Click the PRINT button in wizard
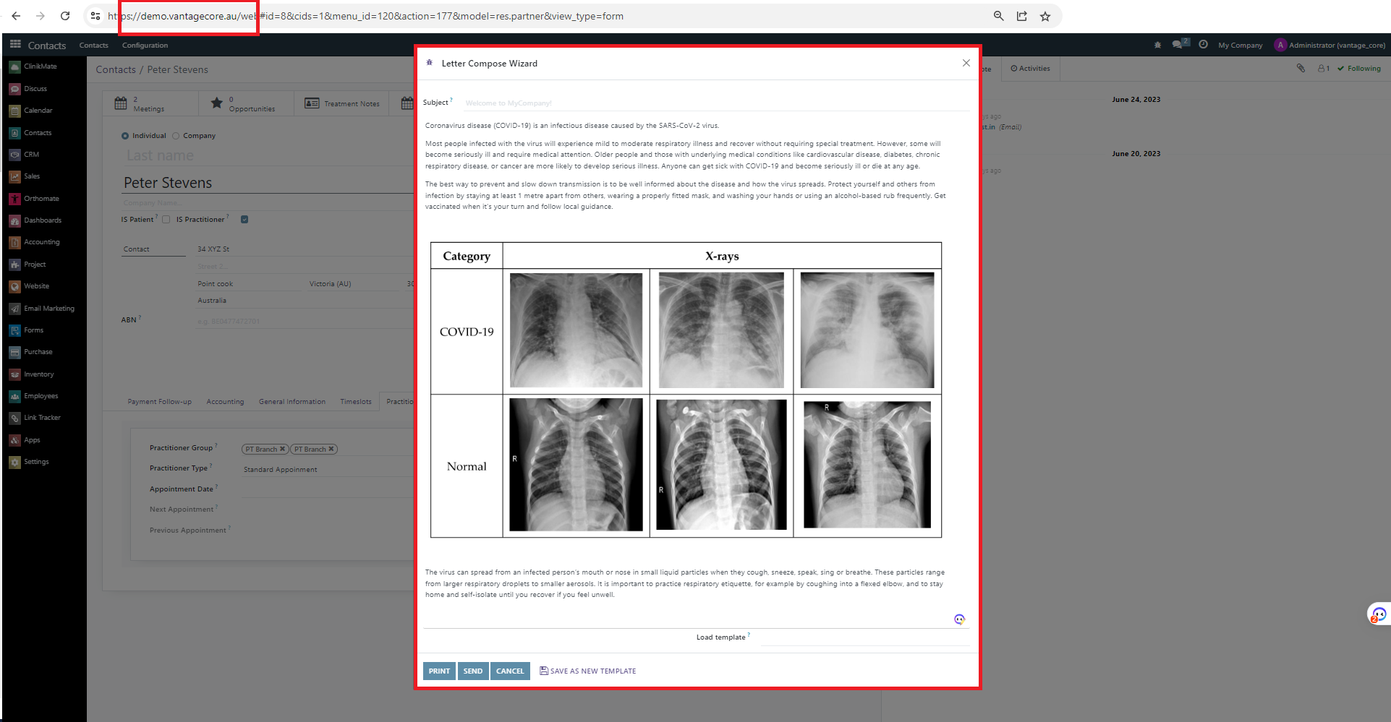This screenshot has height=722, width=1391. pyautogui.click(x=439, y=671)
